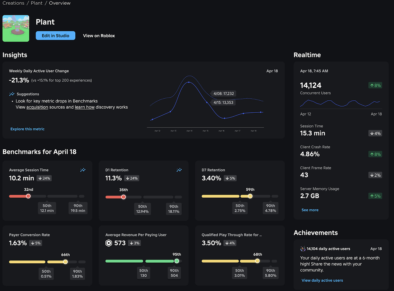
Task: Open View daily active users
Action: pyautogui.click(x=322, y=280)
